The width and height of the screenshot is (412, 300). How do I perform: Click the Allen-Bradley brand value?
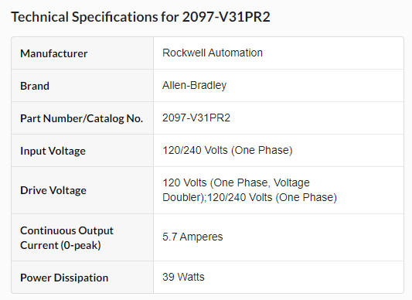pos(194,86)
